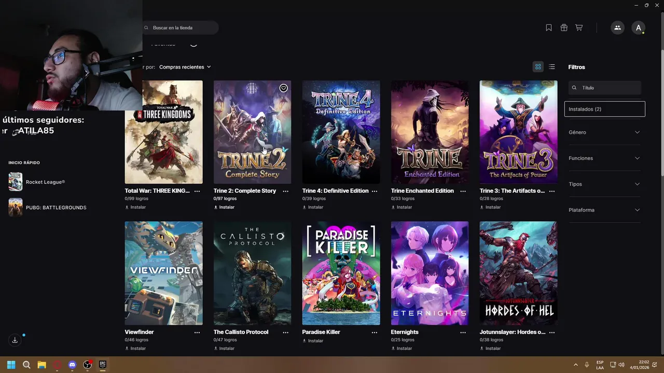Launch Rocket League from quick launch

(x=37, y=182)
